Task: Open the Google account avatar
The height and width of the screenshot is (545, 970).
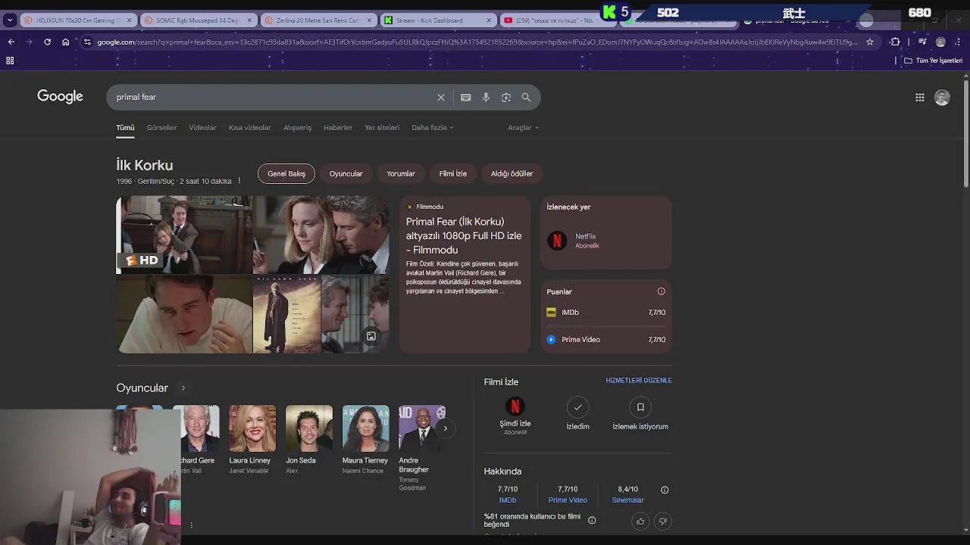Action: 942,97
